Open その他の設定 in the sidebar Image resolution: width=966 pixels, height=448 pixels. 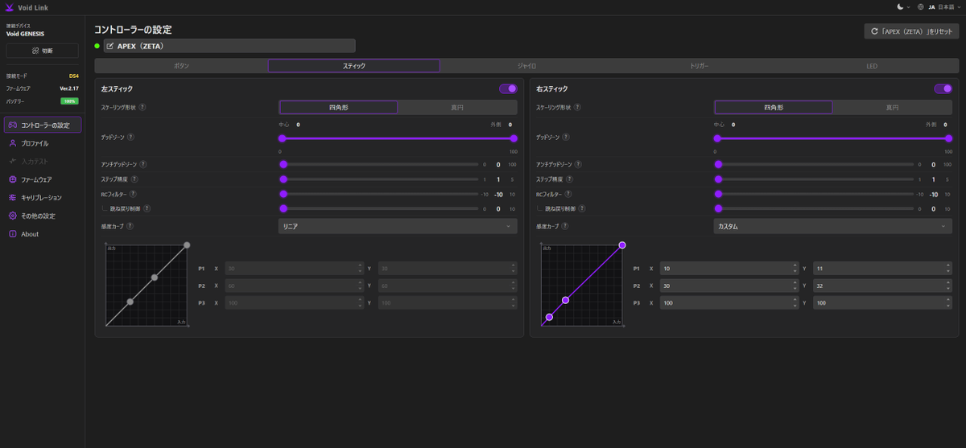click(43, 216)
